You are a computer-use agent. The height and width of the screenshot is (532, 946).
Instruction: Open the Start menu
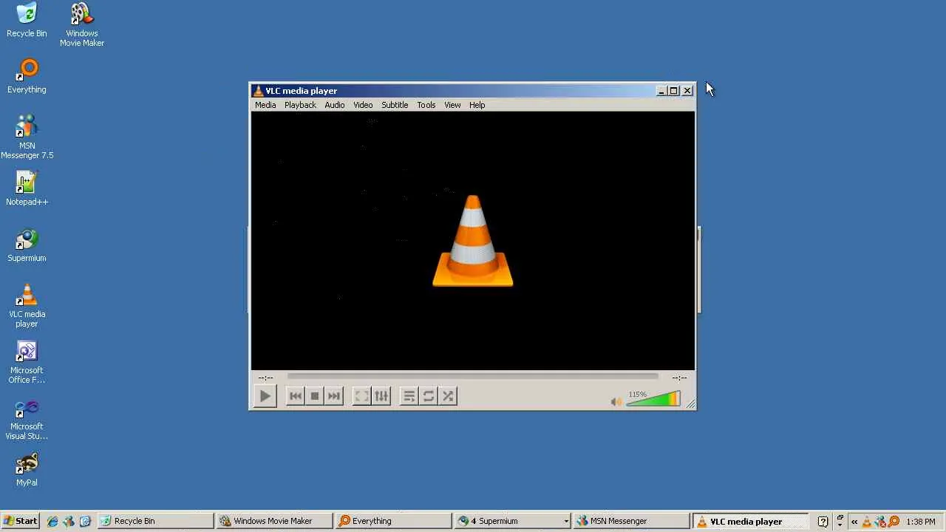click(x=20, y=521)
